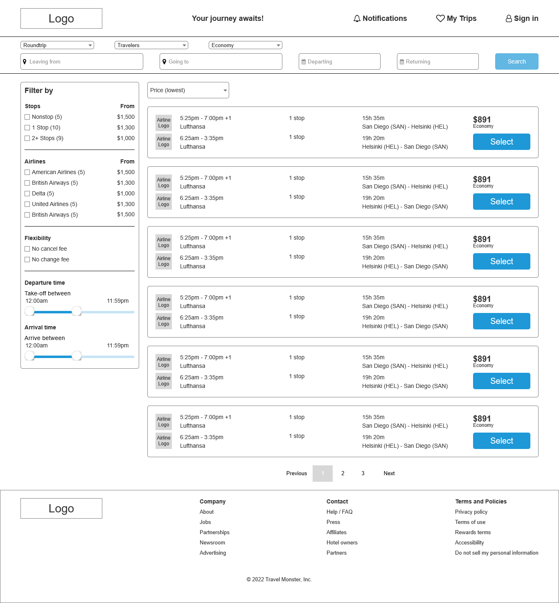Image resolution: width=559 pixels, height=603 pixels.
Task: Click Arrival time left slider handle
Action: (x=29, y=356)
